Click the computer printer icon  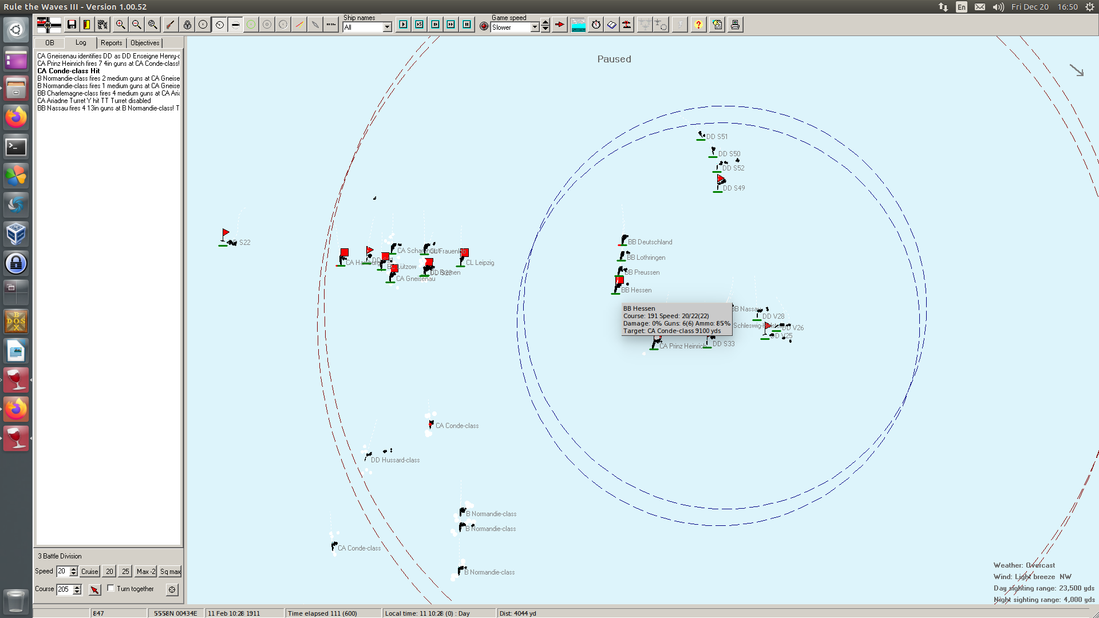(736, 25)
